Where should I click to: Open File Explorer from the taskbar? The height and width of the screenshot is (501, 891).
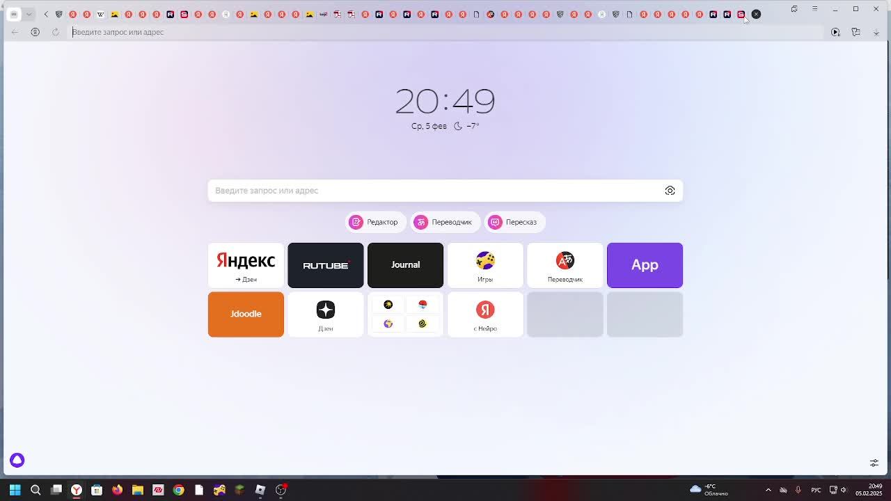(x=138, y=490)
